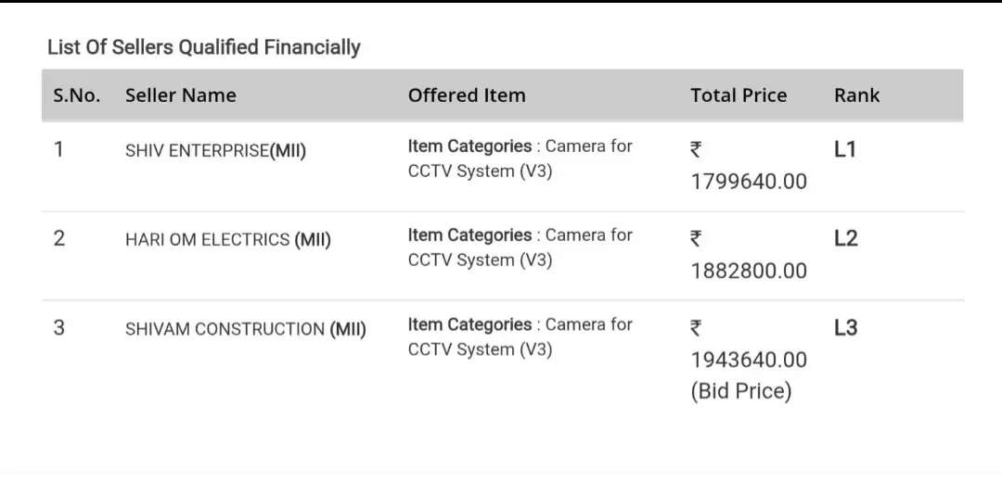Click the L3 rank label
1002x482 pixels.
click(845, 327)
